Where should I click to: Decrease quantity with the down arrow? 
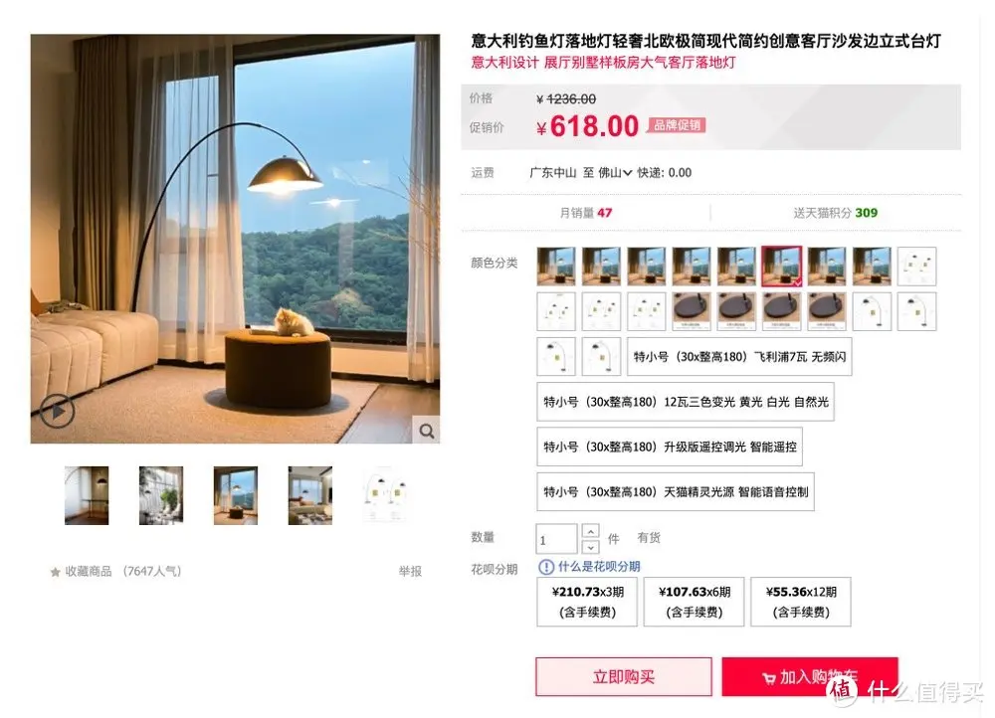[591, 546]
